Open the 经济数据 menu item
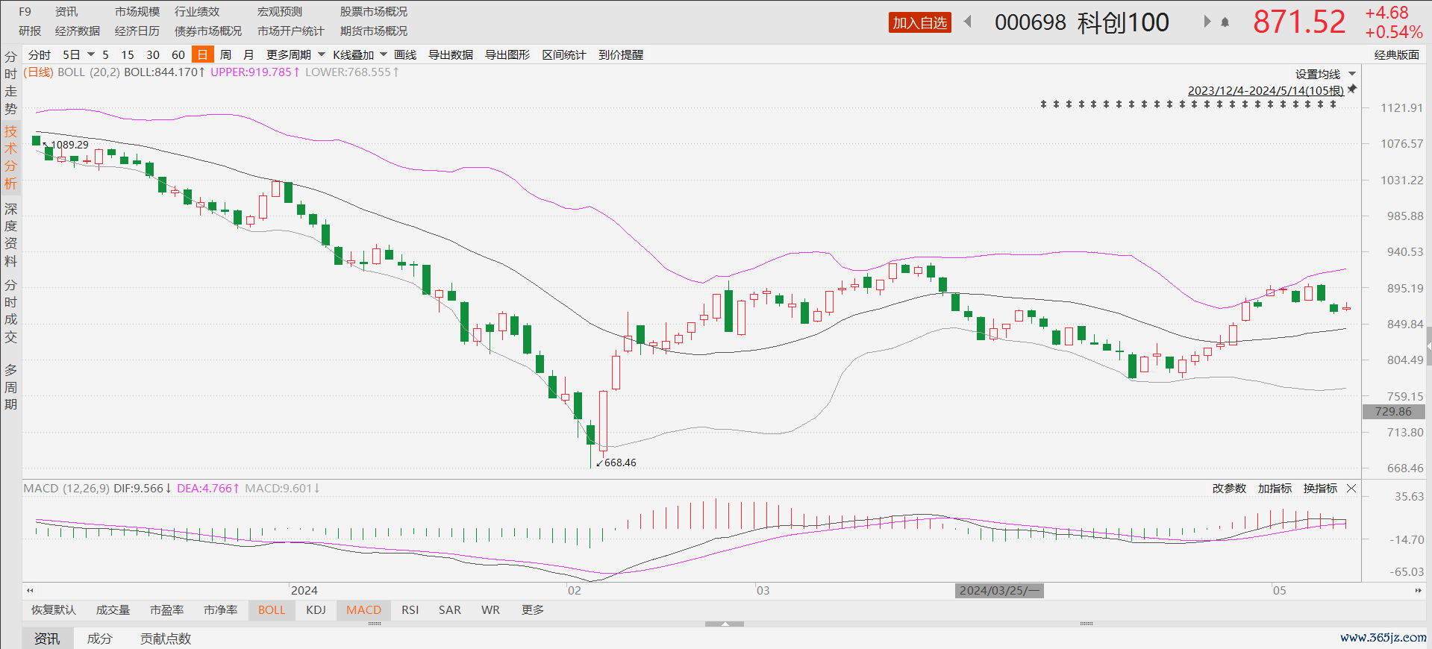Viewport: 1432px width, 649px height. point(78,31)
